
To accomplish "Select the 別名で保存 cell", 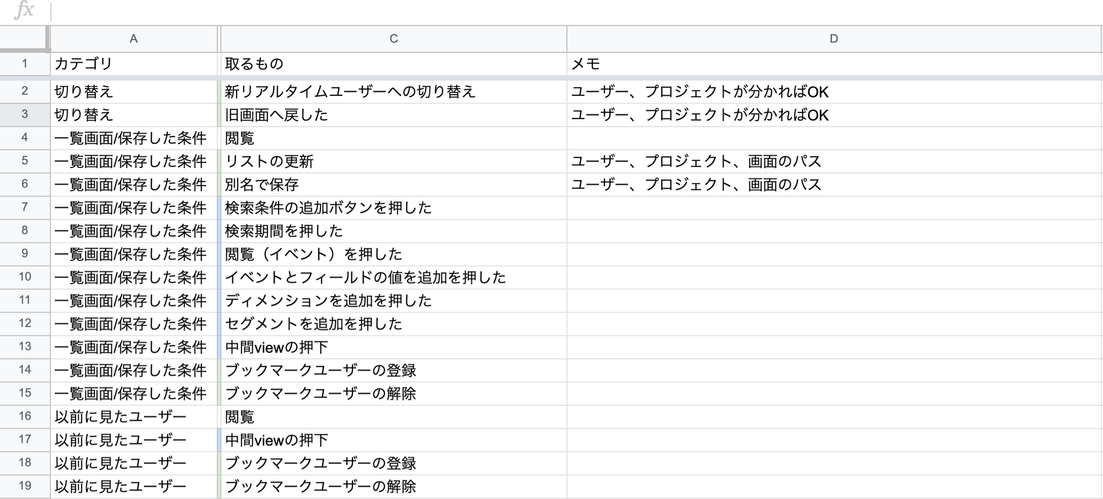I will (x=393, y=185).
